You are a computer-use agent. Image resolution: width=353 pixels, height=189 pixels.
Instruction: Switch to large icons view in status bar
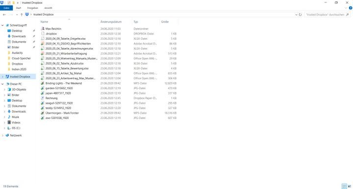pyautogui.click(x=350, y=186)
